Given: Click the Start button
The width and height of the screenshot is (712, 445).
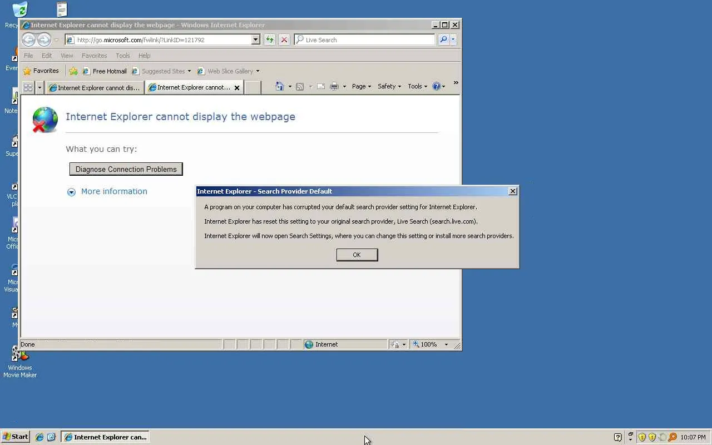Looking at the screenshot, I should pos(15,437).
